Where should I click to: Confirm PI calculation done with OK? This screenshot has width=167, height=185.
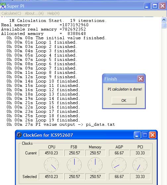tap(124, 100)
